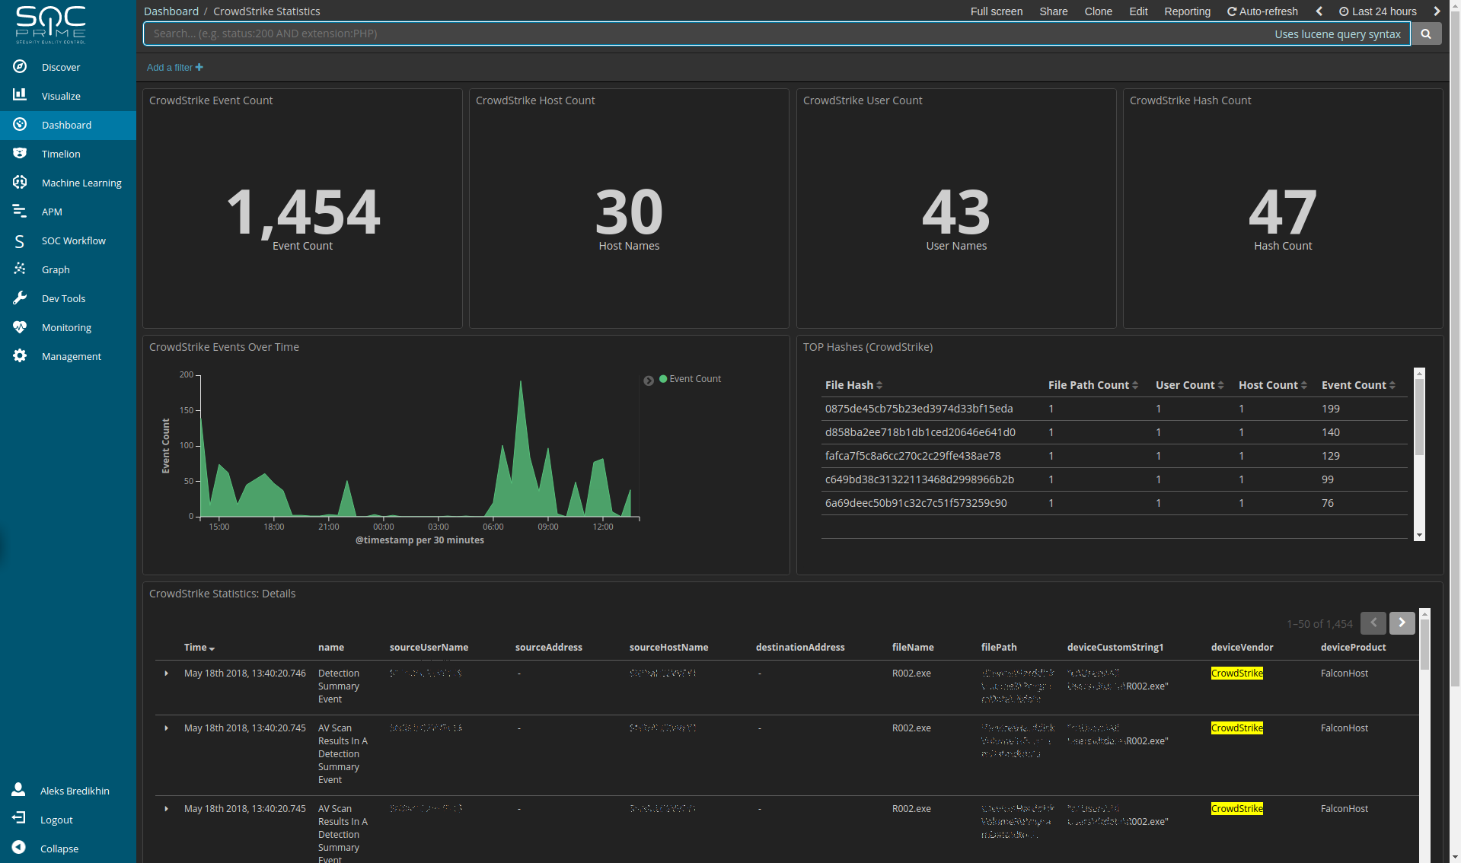Select the Machine Learning icon

[20, 182]
